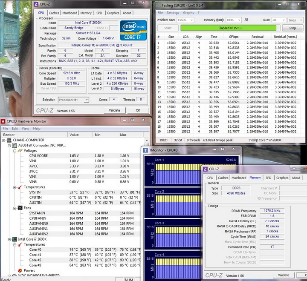Collapse the Intel Core i7 2600K node
307x281 pixels.
9,239
